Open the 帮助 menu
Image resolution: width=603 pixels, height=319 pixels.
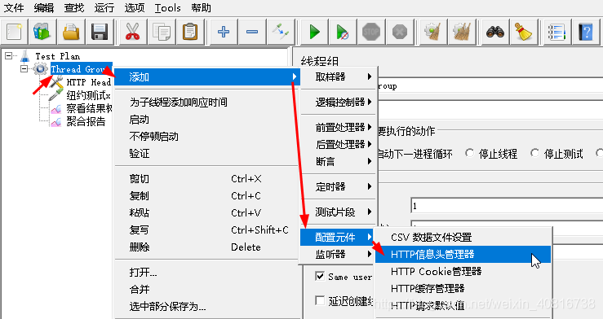[x=201, y=7]
